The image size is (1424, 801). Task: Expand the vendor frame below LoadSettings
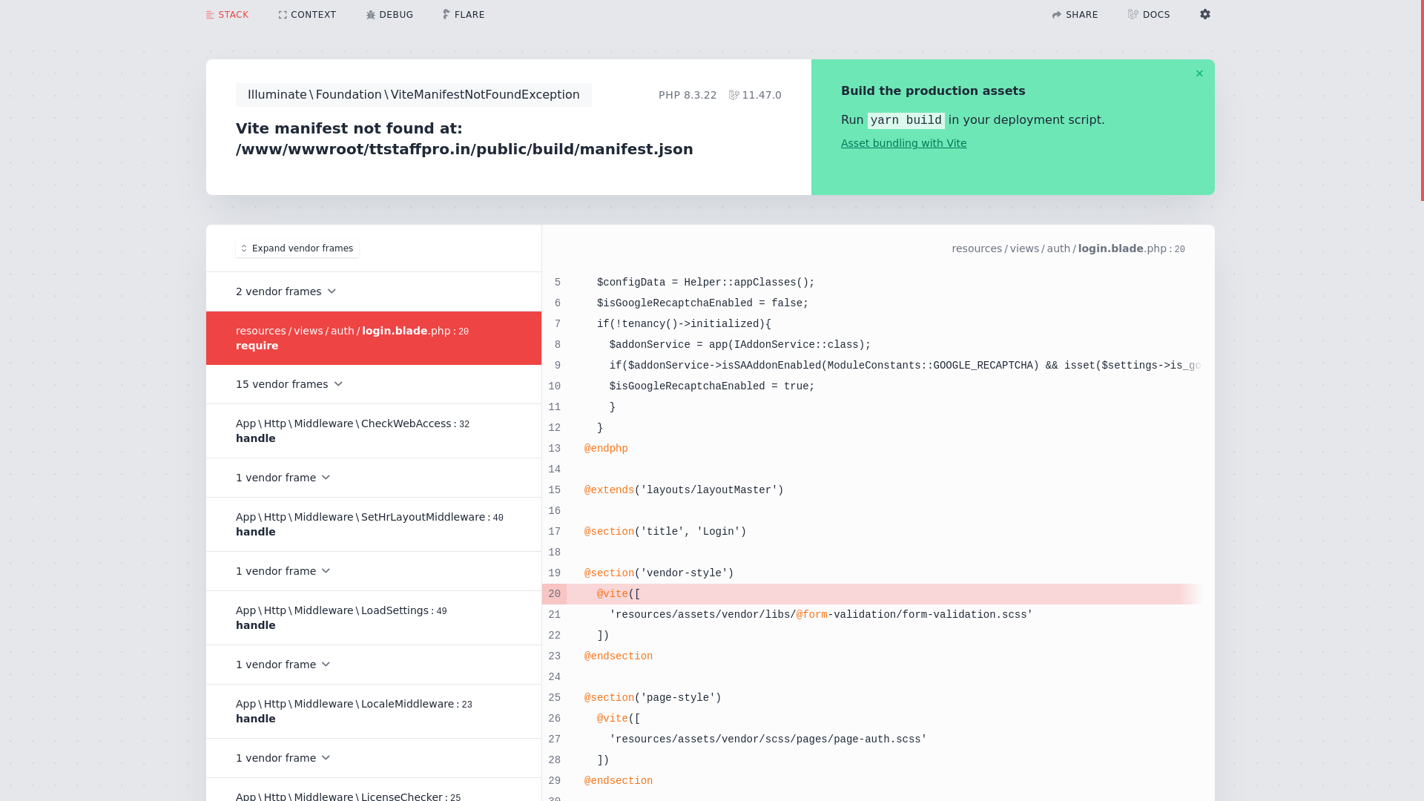click(x=374, y=665)
